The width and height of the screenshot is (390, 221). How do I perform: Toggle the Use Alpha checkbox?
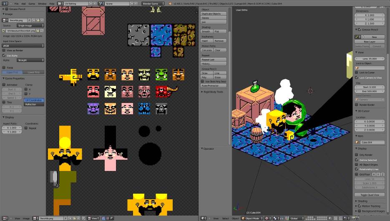click(x=5, y=55)
